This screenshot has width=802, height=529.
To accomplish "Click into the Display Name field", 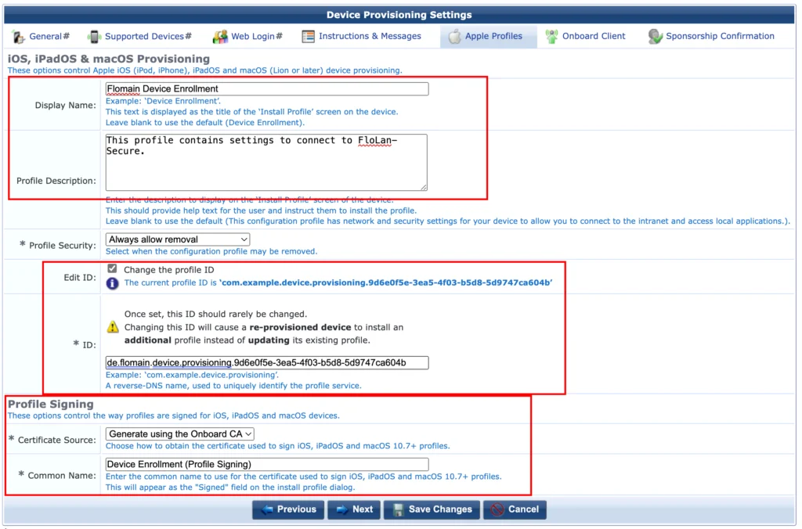I will pos(266,89).
